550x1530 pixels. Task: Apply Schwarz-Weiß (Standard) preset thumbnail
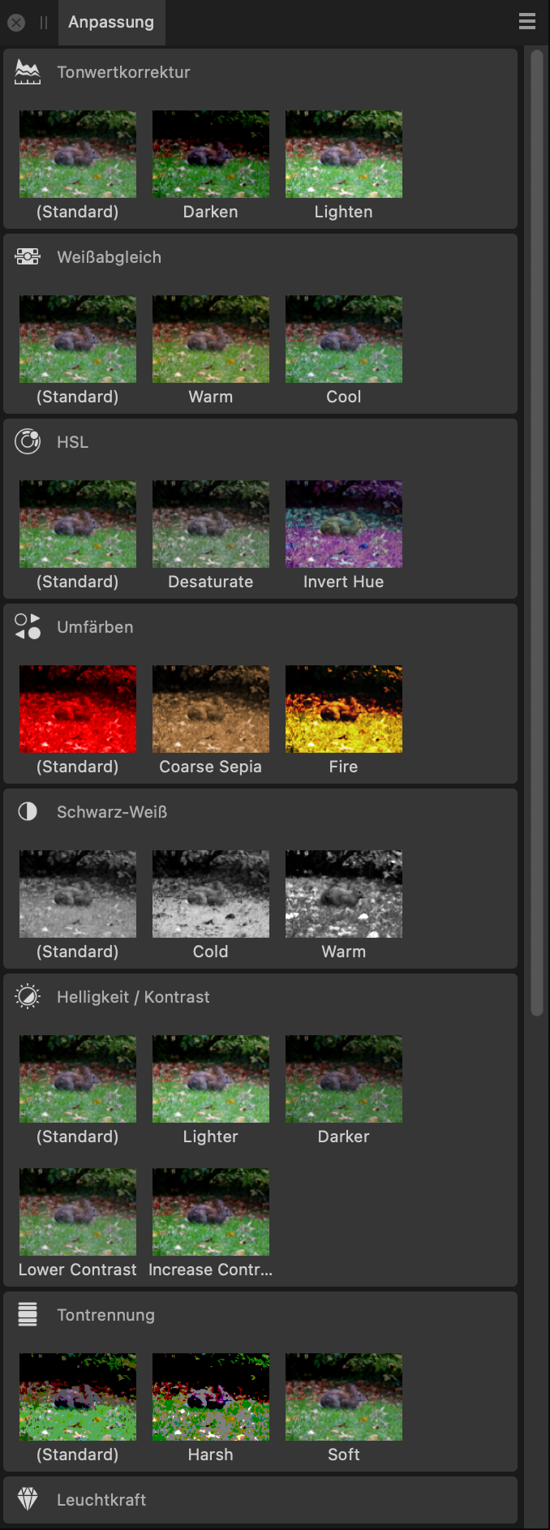(78, 894)
